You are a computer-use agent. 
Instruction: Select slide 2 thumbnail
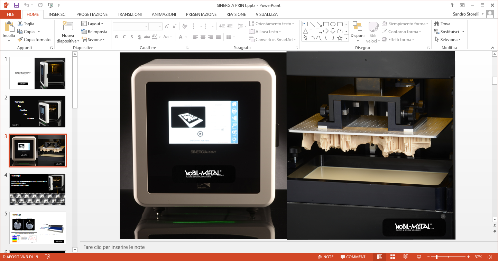[x=38, y=112]
